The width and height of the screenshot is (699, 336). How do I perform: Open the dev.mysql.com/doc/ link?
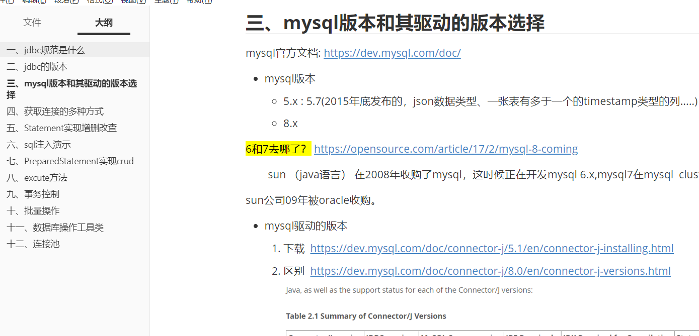(x=392, y=53)
